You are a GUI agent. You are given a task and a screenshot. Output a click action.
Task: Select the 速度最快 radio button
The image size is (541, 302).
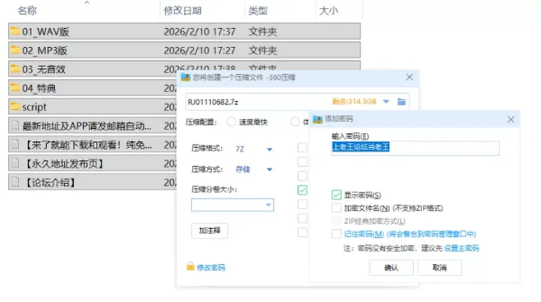point(231,122)
